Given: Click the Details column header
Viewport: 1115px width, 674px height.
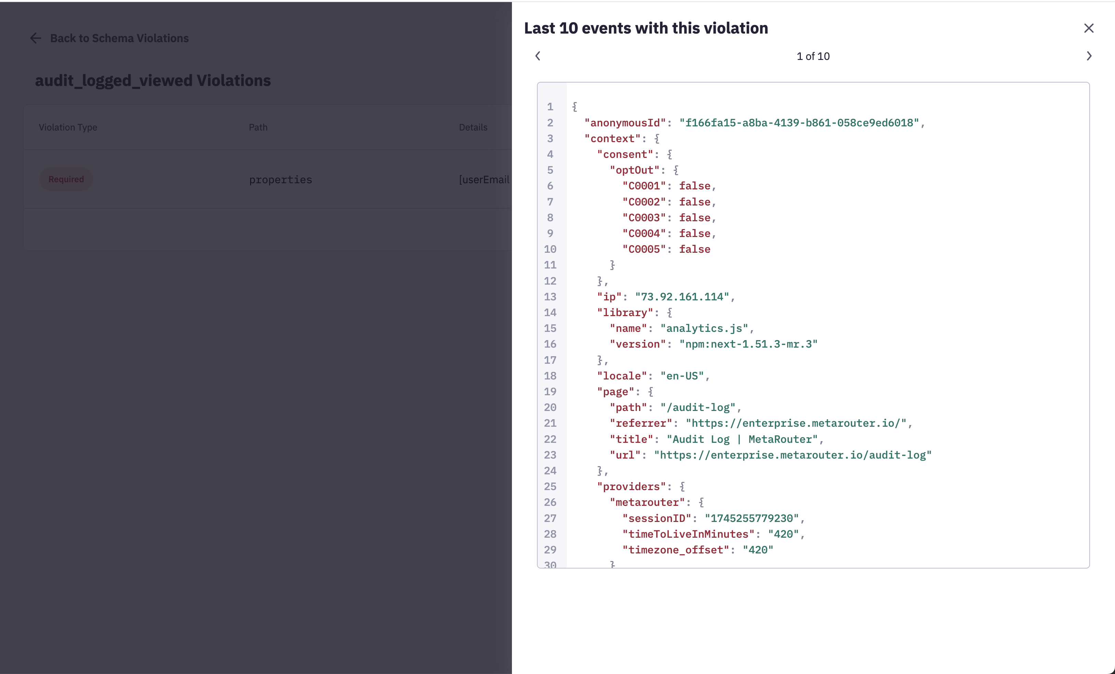Looking at the screenshot, I should [473, 127].
